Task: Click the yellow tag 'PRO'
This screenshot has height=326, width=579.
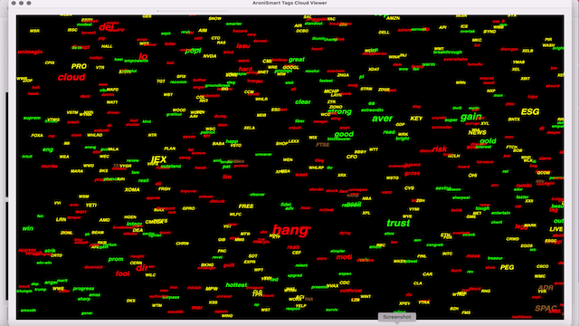Action: pos(79,66)
